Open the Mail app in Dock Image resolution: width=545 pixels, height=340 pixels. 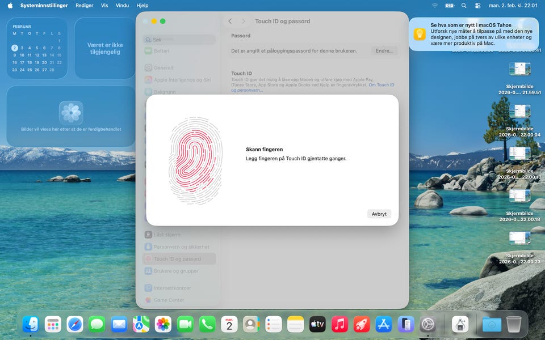(x=119, y=324)
